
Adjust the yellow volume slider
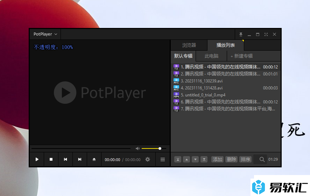(x=154, y=148)
